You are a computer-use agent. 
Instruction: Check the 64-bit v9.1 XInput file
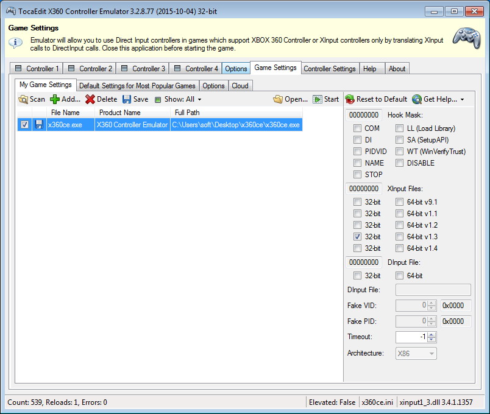399,202
